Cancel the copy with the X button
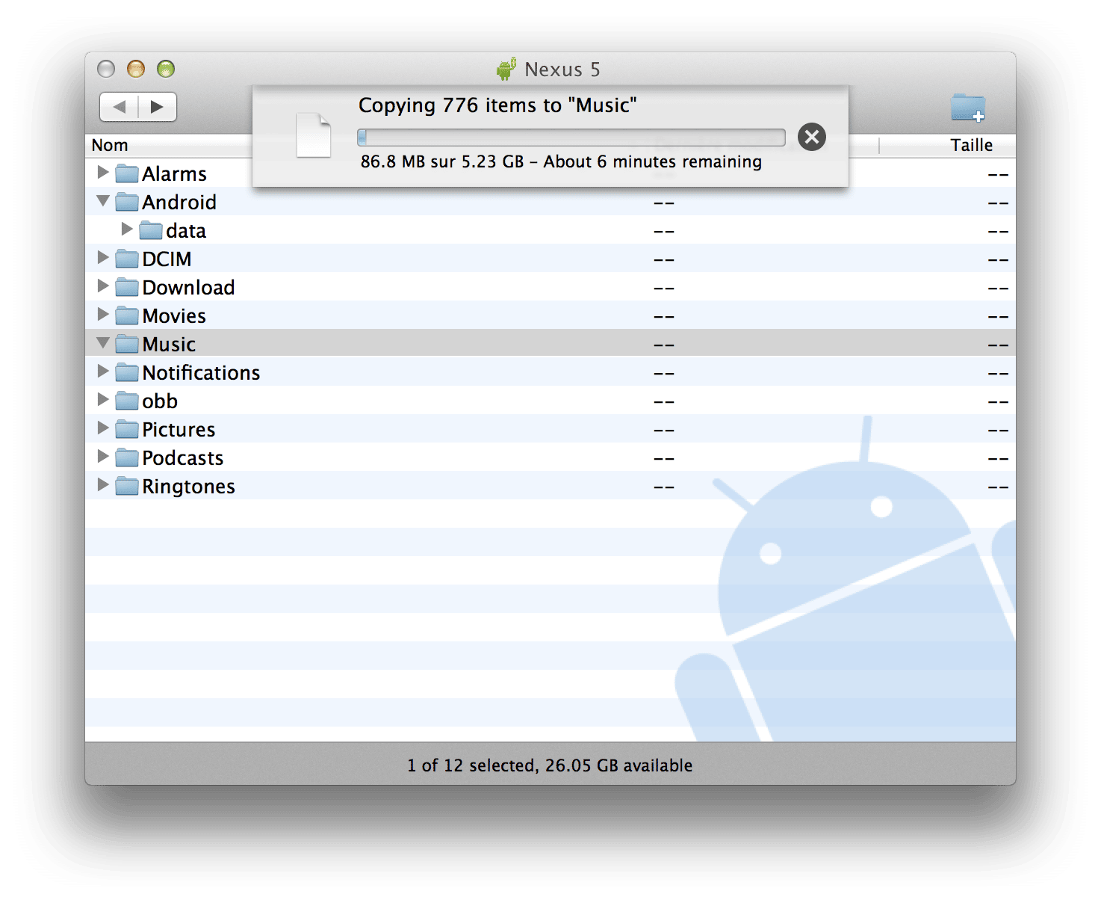 pos(811,137)
